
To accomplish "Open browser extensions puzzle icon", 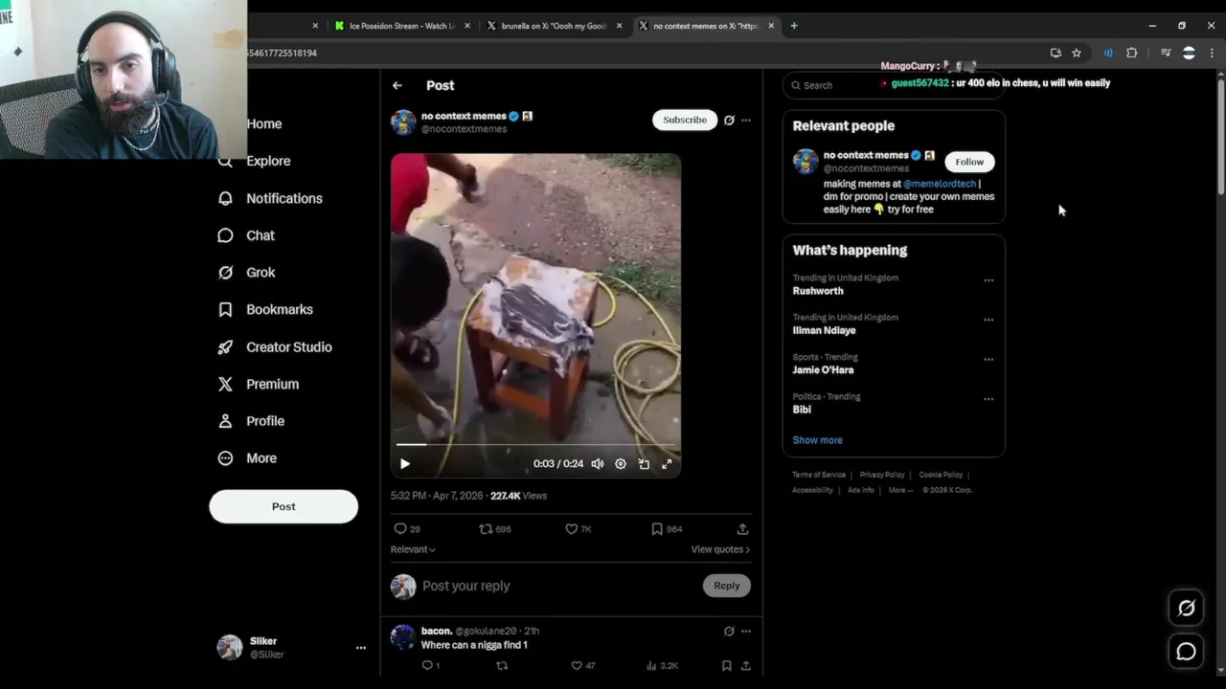I will [x=1131, y=53].
